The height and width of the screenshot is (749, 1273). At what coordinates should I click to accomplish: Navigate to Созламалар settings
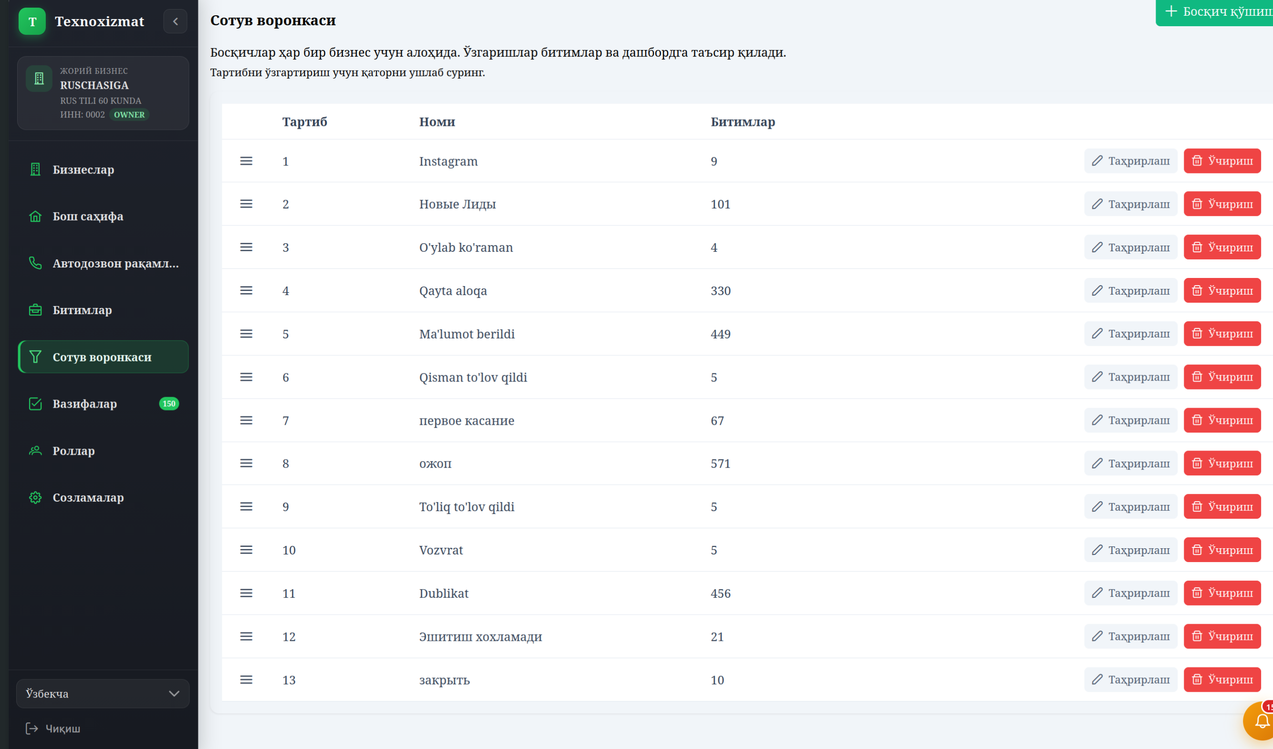(x=103, y=498)
